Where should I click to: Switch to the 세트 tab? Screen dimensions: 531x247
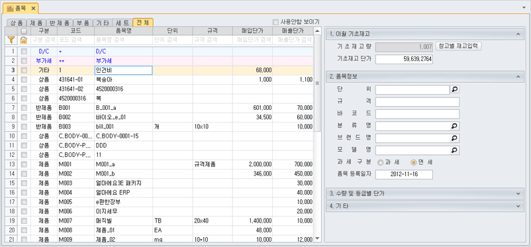coord(122,23)
